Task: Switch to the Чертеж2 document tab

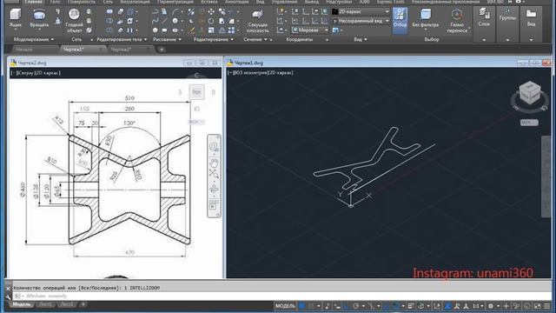Action: click(x=122, y=50)
